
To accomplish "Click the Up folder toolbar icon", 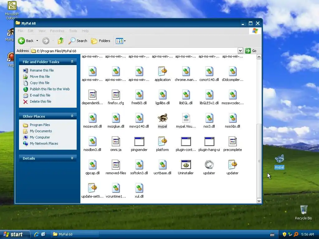I will (60, 41).
